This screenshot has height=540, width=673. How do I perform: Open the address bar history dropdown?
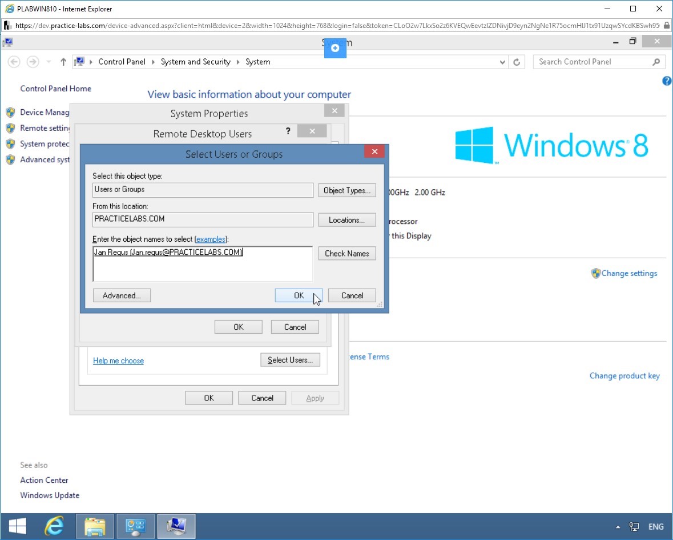tap(502, 62)
